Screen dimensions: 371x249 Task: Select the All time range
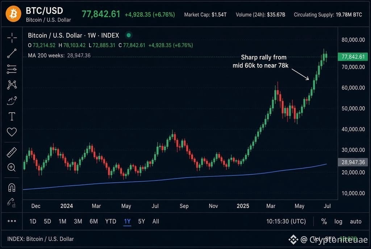[156, 221]
